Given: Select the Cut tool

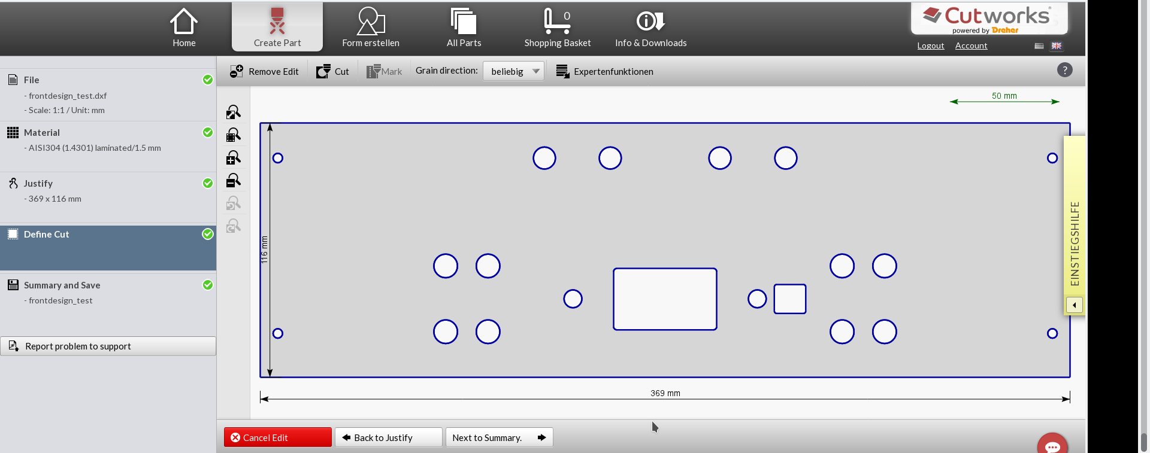Looking at the screenshot, I should point(332,71).
